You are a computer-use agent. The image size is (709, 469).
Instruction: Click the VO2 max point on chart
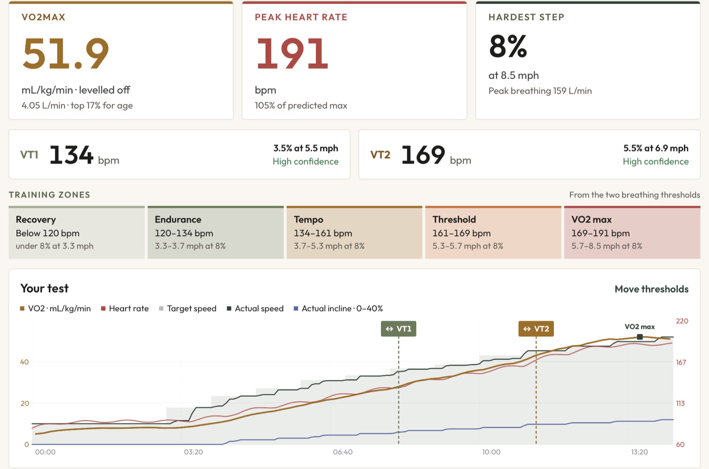640,337
